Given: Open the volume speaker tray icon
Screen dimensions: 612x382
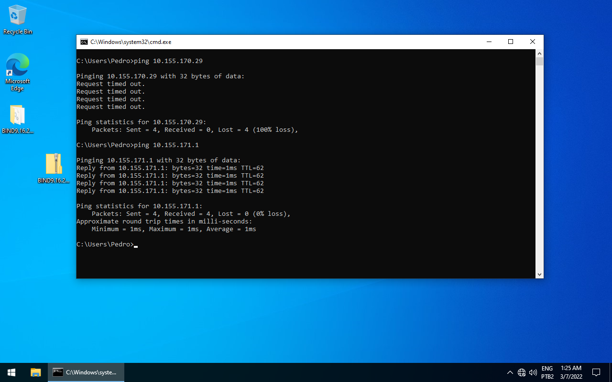Looking at the screenshot, I should click(533, 372).
